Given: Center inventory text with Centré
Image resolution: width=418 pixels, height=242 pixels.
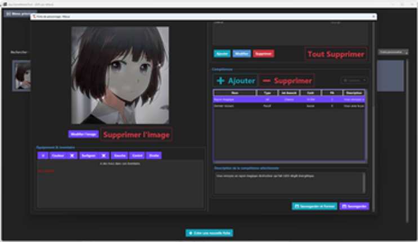Looking at the screenshot, I should (137, 155).
